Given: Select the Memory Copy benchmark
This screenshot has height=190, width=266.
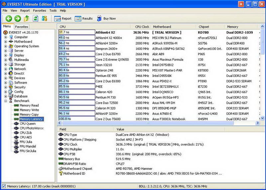Looking at the screenshot, I should [x=29, y=114].
